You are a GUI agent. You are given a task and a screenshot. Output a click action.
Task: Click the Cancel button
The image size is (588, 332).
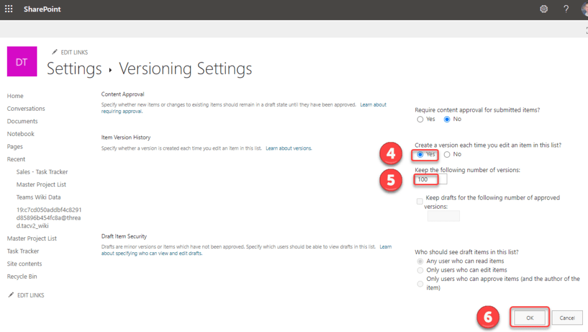tap(567, 318)
